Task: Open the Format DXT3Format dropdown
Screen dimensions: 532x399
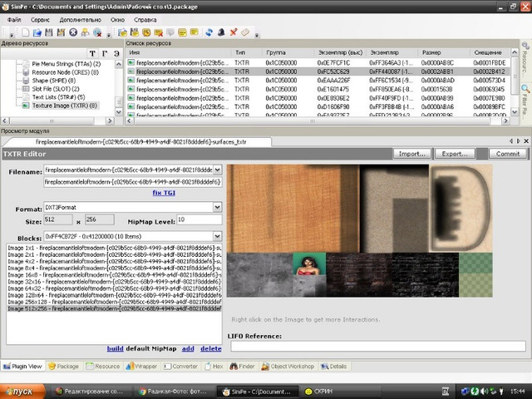Action: pyautogui.click(x=218, y=207)
